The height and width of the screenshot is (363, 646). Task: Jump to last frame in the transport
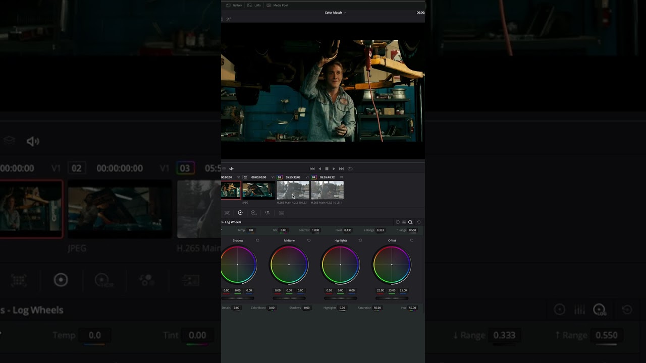point(341,169)
